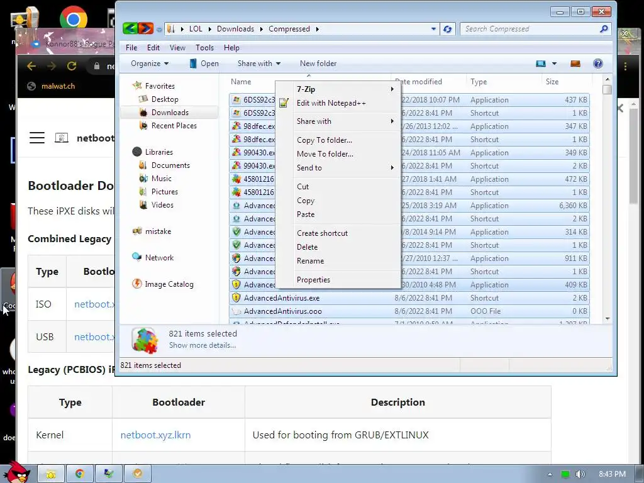Open the Organize dropdown

click(150, 64)
